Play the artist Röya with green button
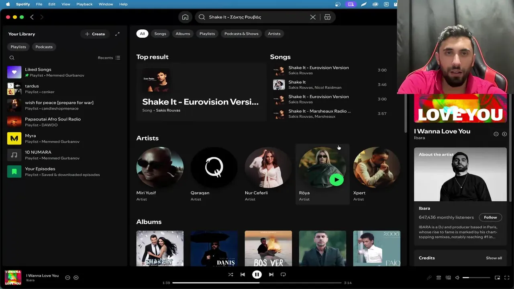Viewport: 514px width, 289px height. (336, 179)
